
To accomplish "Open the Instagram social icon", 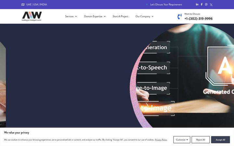I will coord(206,5).
